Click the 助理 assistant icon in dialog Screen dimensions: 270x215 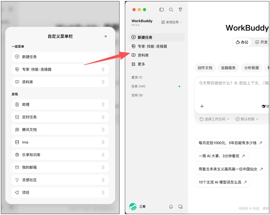(17, 105)
